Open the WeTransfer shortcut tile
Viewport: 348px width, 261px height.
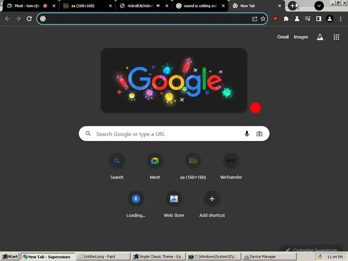click(231, 166)
